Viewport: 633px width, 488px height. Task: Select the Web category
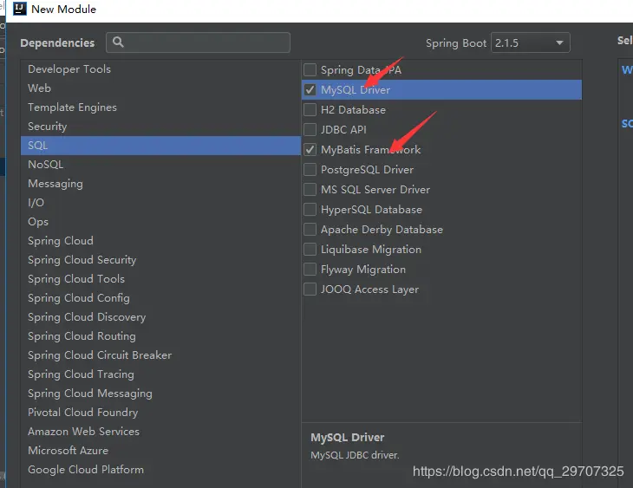click(160, 88)
